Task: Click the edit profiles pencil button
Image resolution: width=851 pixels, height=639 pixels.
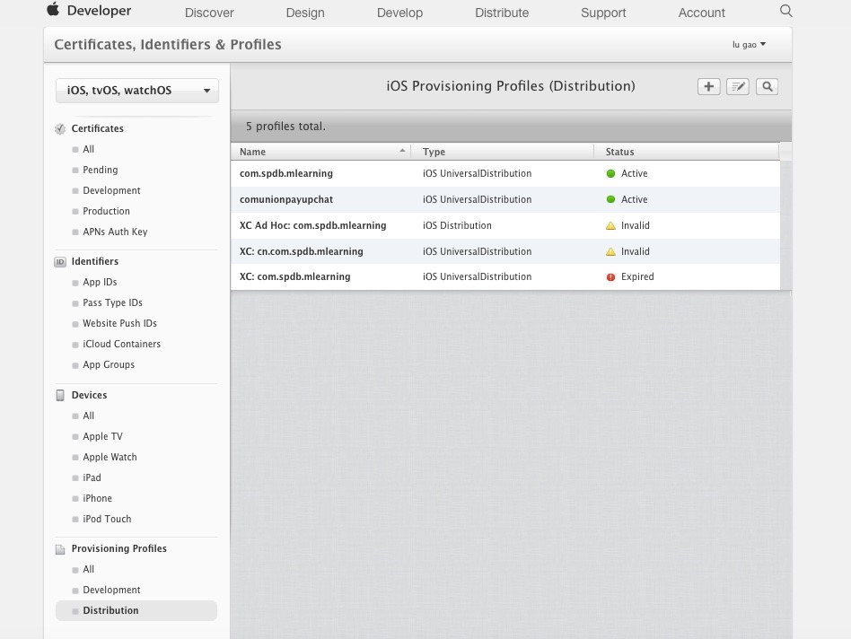Action: click(x=738, y=86)
